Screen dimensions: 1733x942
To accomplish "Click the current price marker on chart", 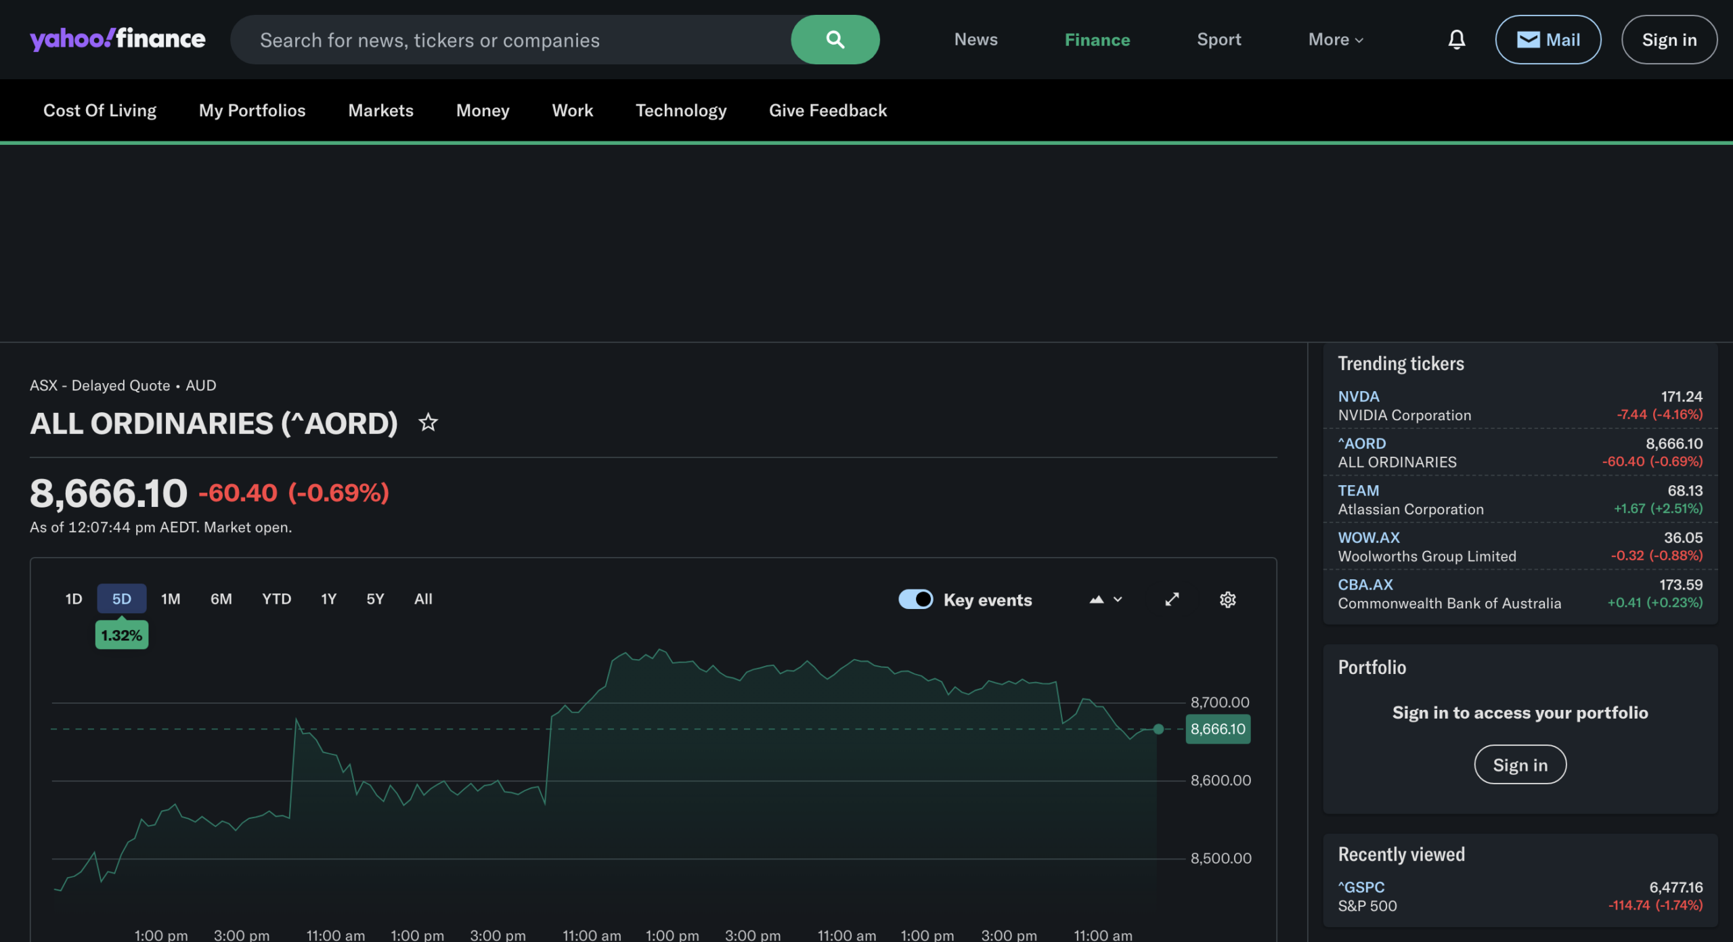I will [x=1158, y=729].
